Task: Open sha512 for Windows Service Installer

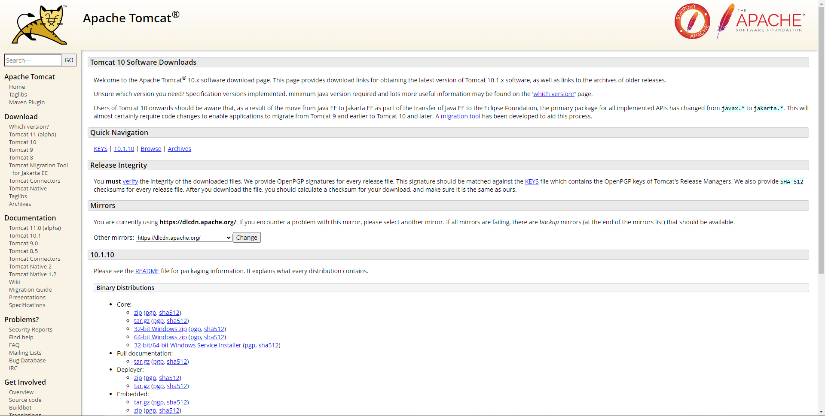Action: pyautogui.click(x=269, y=345)
